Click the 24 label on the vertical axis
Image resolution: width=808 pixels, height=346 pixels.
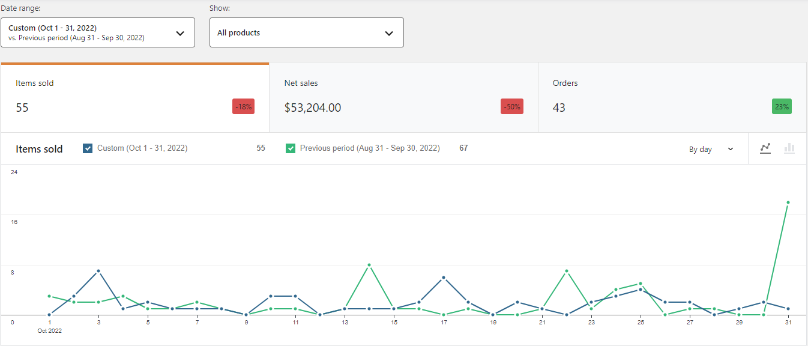(x=14, y=172)
